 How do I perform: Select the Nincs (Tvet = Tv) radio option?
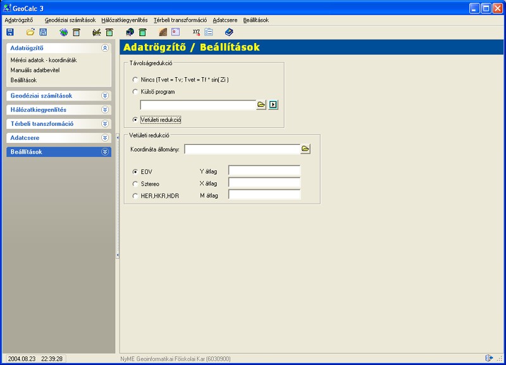click(135, 80)
